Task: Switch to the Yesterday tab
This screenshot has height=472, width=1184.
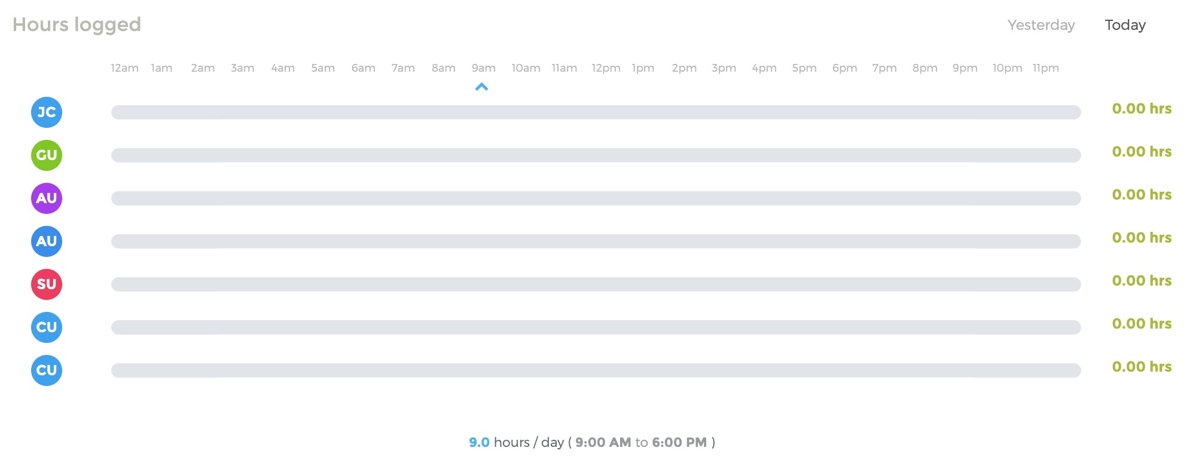Action: coord(1041,25)
